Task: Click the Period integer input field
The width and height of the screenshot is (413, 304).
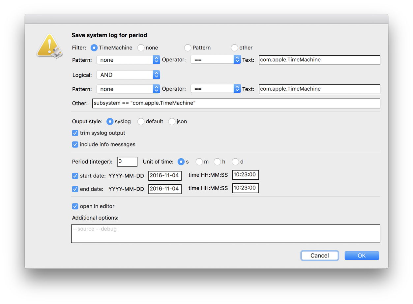Action: pos(127,162)
